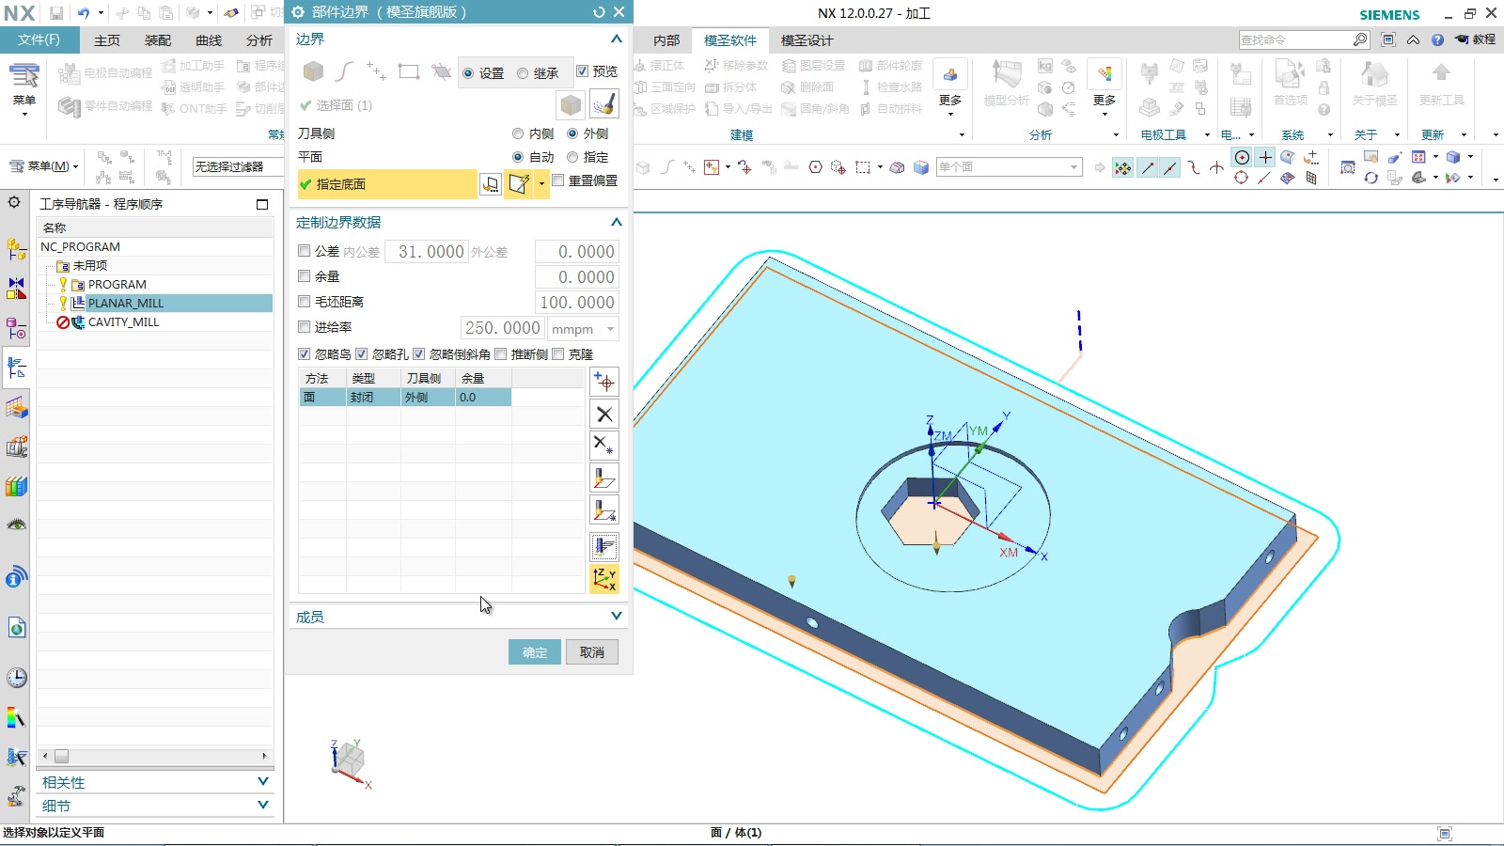Switch to the 主页 ribbon tab

point(107,40)
